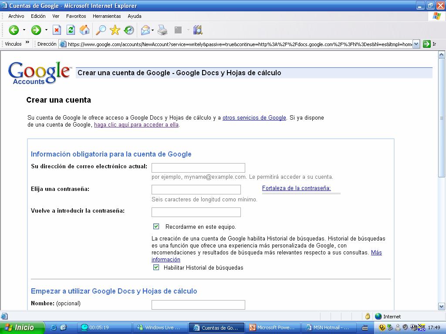Open the Inicio start button
This screenshot has width=446, height=334.
pos(22,327)
